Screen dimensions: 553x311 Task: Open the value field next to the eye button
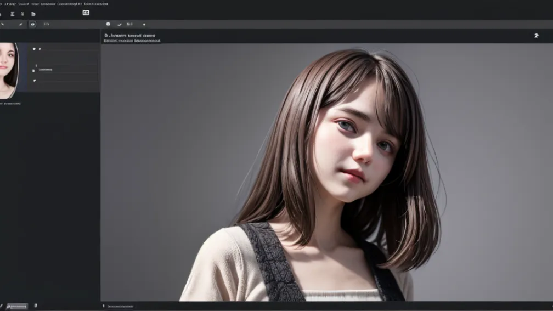click(x=47, y=24)
